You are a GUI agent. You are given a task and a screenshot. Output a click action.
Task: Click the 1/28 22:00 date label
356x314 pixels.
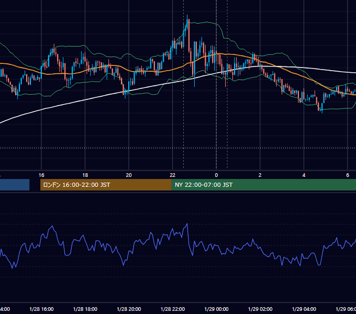(173, 309)
